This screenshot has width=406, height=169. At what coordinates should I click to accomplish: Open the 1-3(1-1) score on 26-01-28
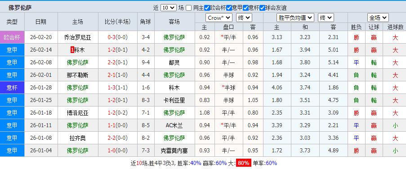117,88
